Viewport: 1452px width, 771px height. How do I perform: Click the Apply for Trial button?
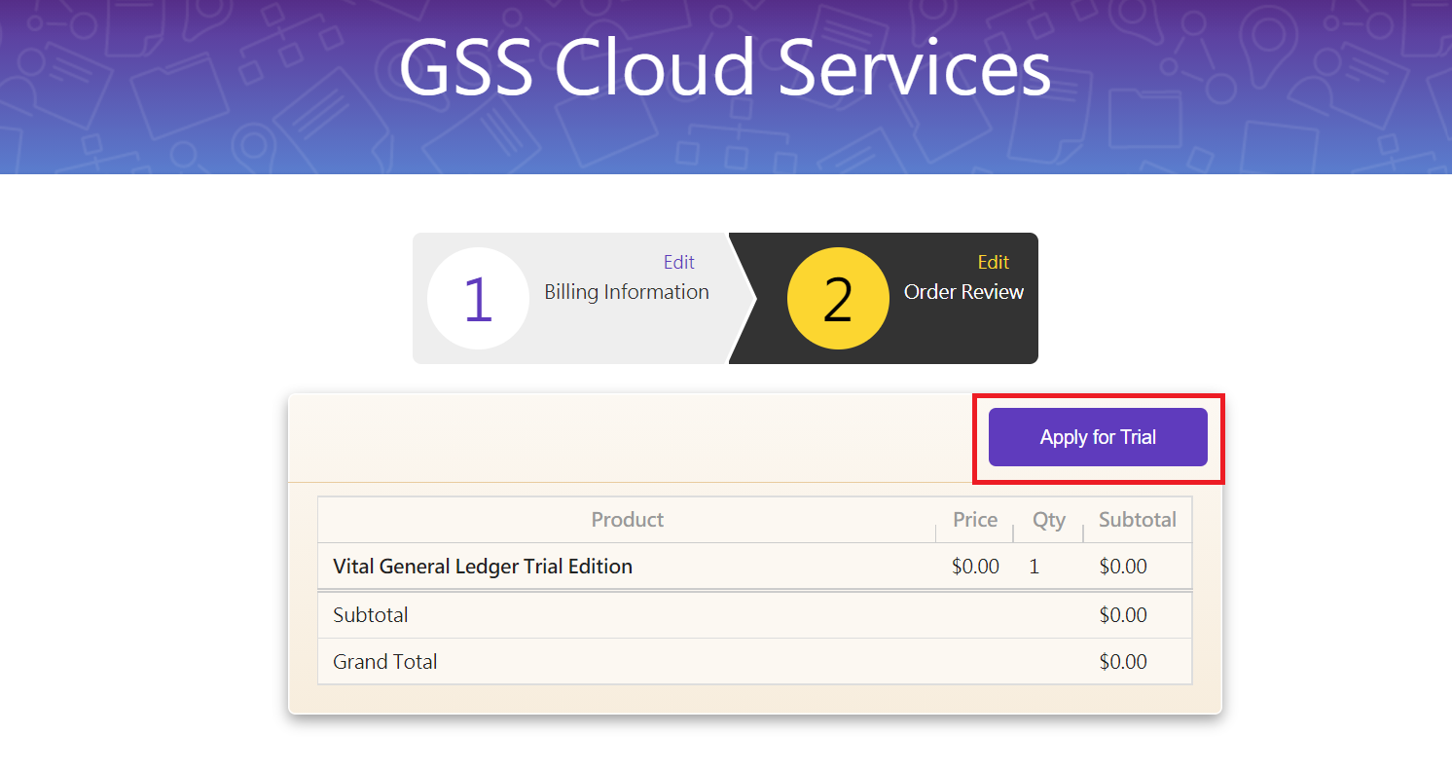1098,437
